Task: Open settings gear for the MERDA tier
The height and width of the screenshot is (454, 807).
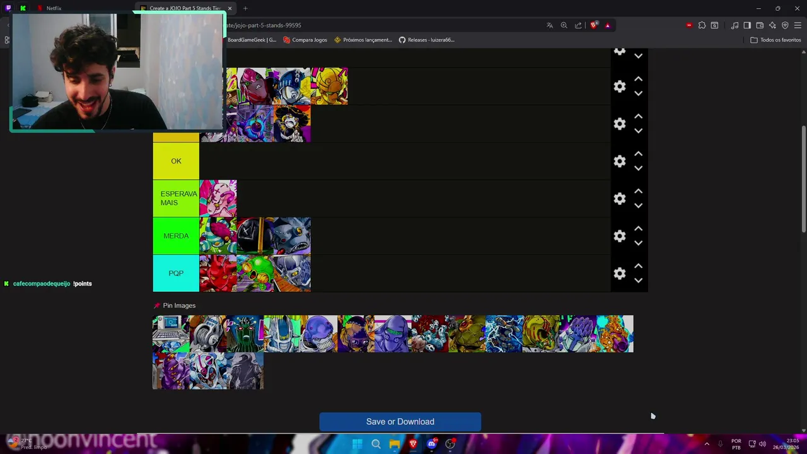Action: click(x=620, y=236)
